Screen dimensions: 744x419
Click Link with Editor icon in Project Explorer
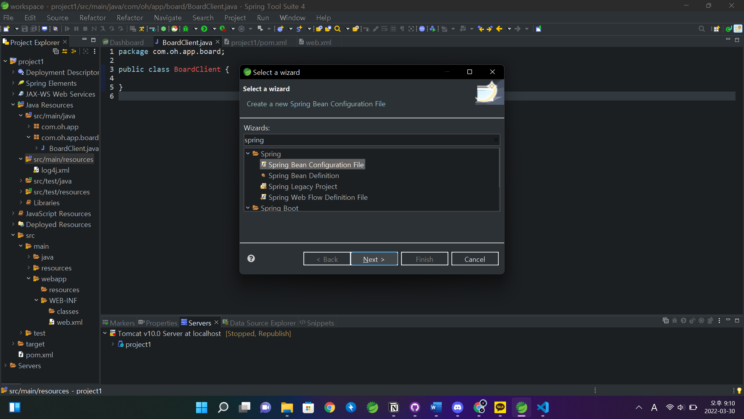coord(65,51)
